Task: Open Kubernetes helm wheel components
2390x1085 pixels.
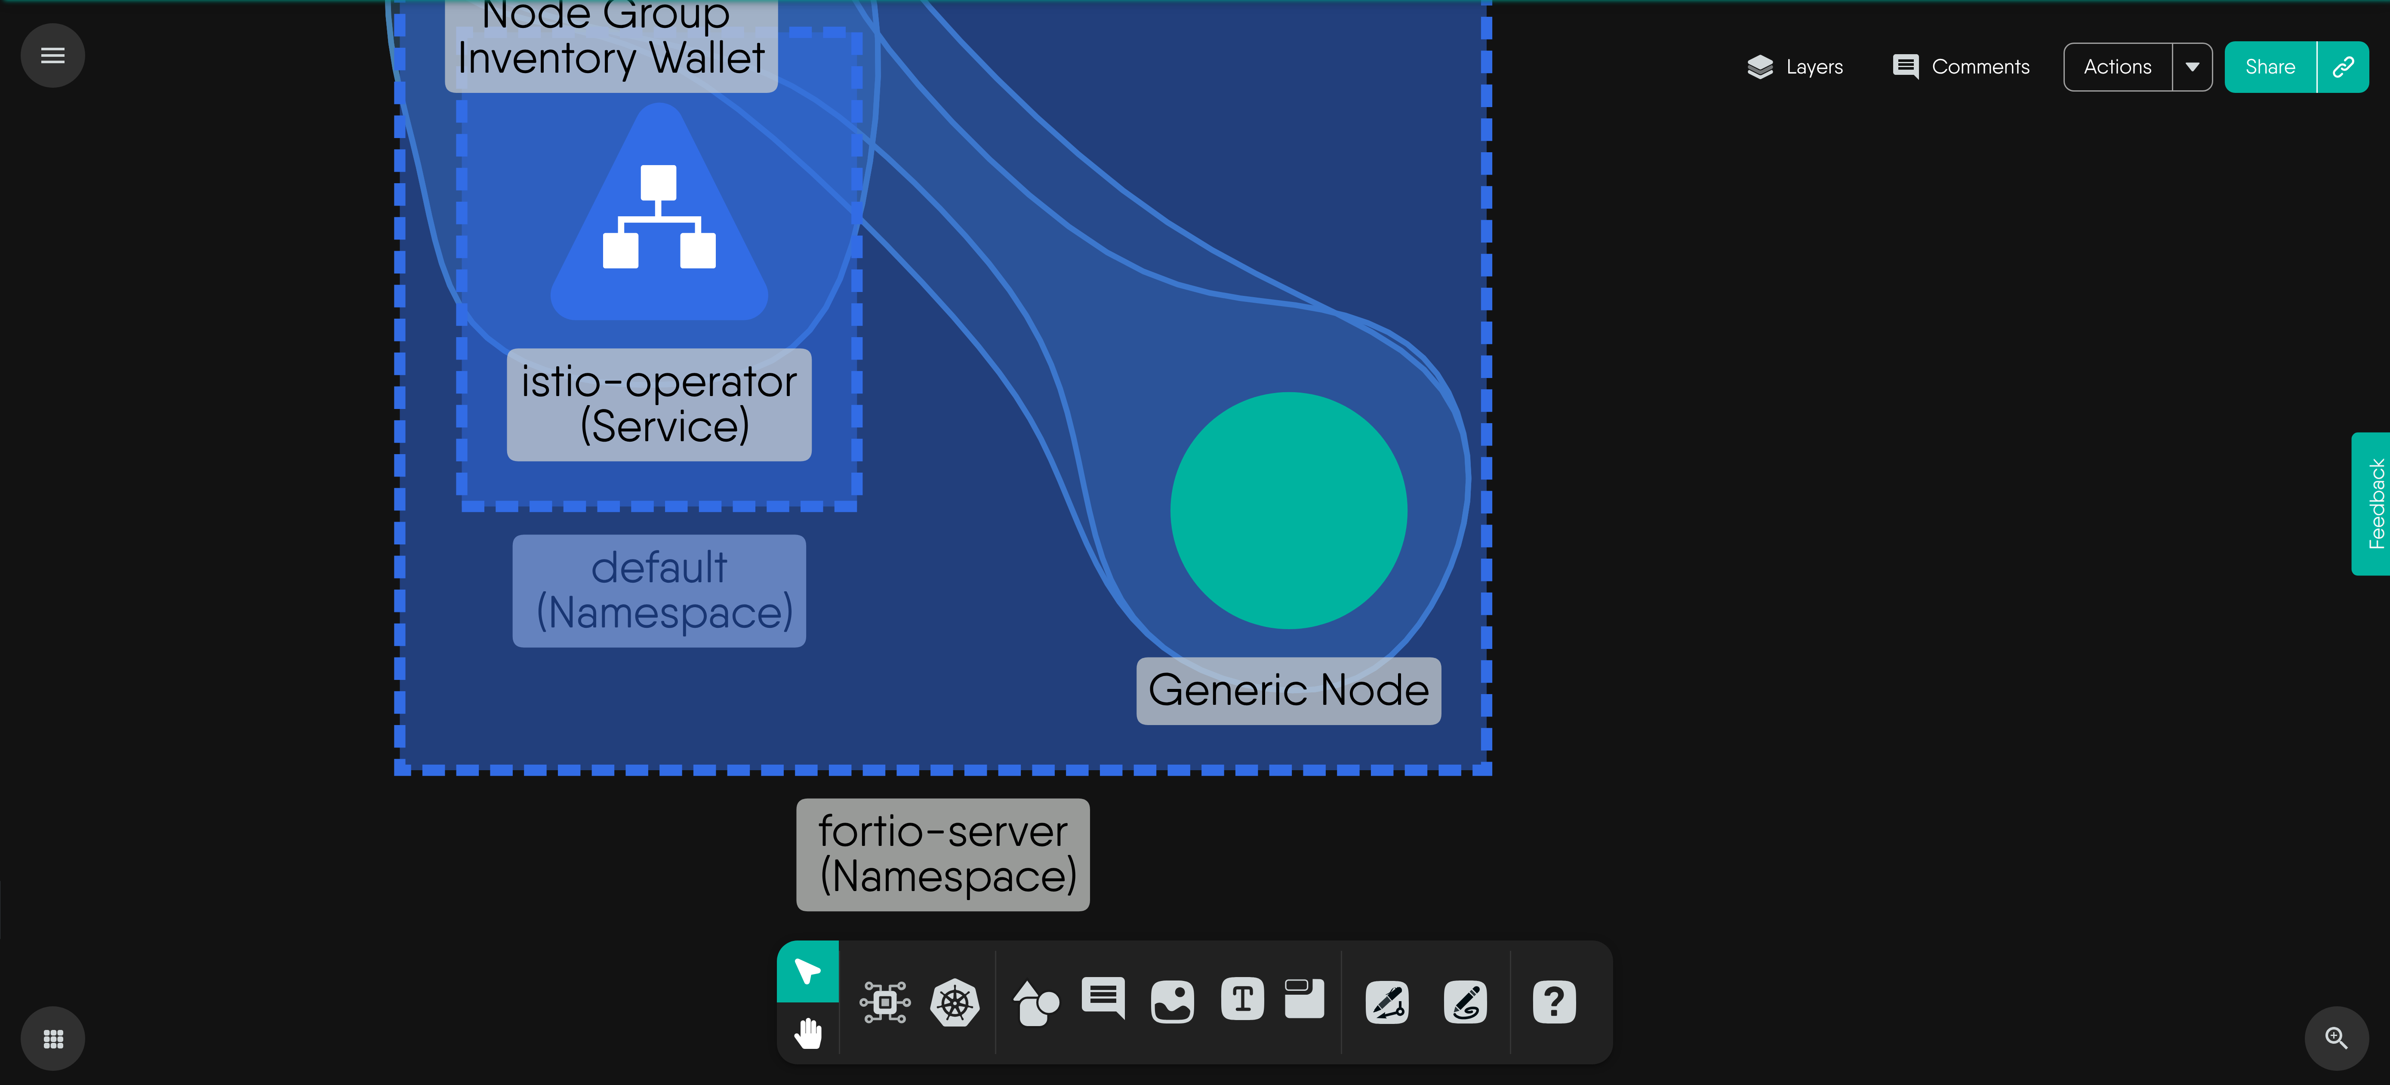Action: [x=955, y=1002]
